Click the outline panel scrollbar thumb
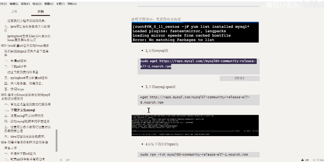 (57, 141)
